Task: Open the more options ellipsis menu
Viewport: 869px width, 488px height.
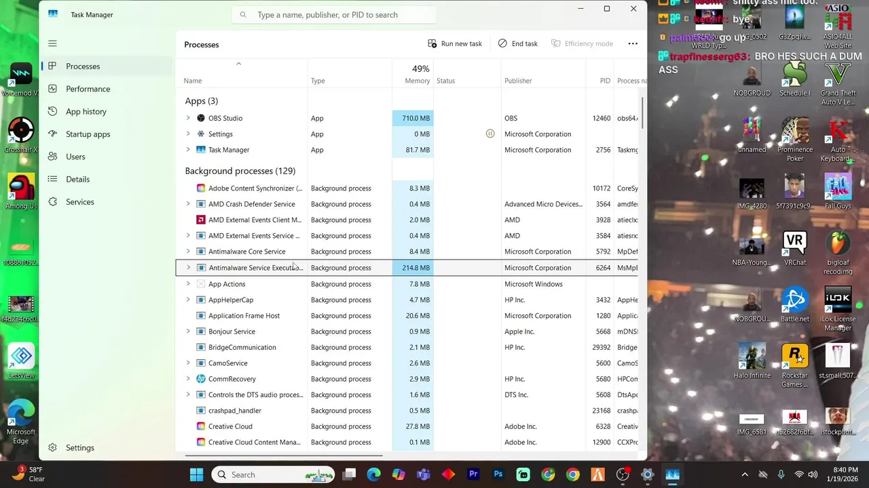Action: pos(633,43)
